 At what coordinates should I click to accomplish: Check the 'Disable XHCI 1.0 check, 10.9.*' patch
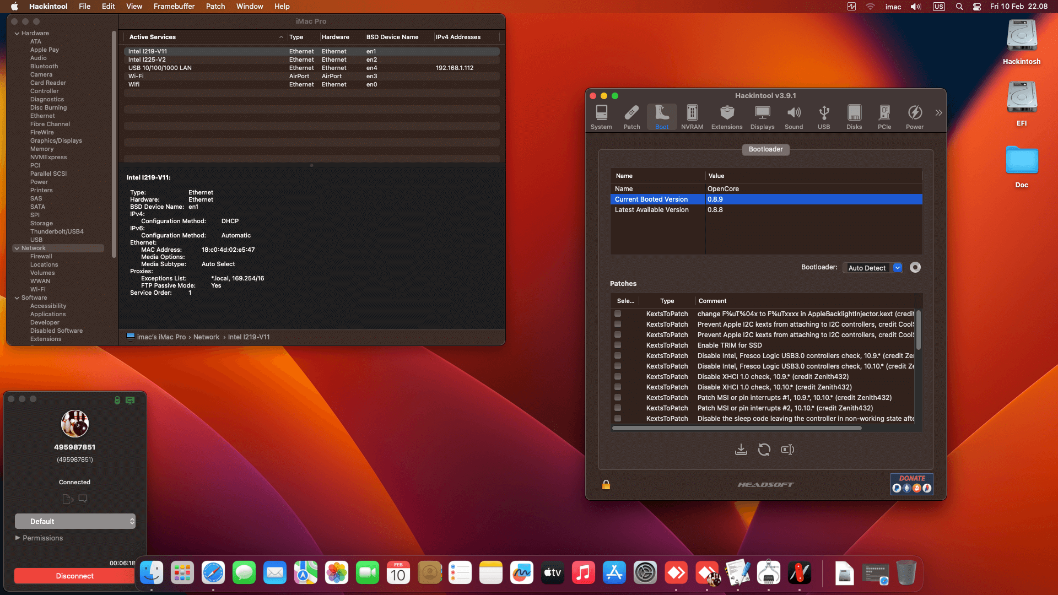[x=618, y=377]
